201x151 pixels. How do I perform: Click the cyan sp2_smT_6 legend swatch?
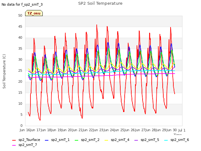(166, 140)
